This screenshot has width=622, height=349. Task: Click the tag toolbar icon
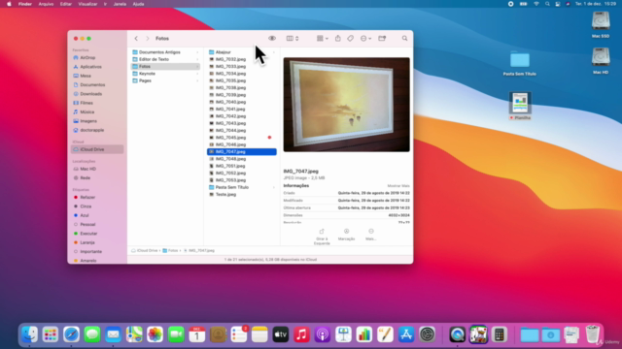point(350,39)
